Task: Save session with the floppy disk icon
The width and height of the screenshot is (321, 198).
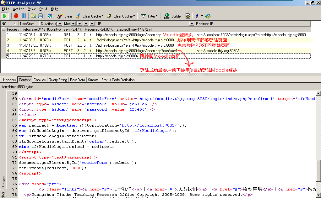Action: [41, 16]
